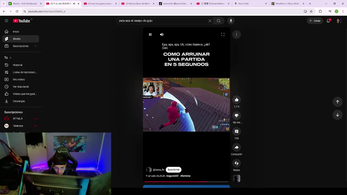The width and height of the screenshot is (347, 195).
Task: Click the address bar URL
Action: (x=47, y=11)
